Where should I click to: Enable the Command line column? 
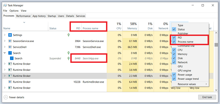click(x=190, y=46)
